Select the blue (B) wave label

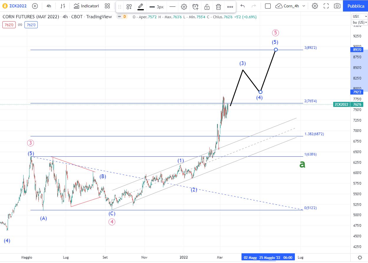(x=103, y=177)
